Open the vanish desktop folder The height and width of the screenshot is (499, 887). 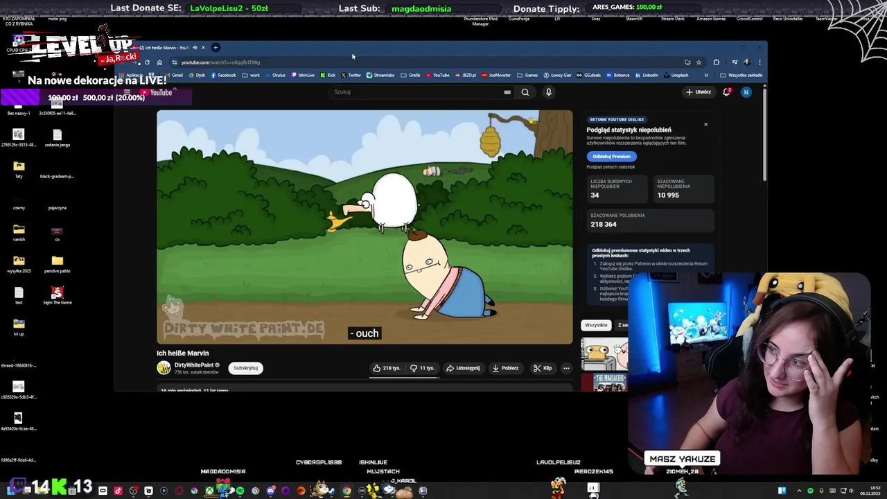pos(19,231)
